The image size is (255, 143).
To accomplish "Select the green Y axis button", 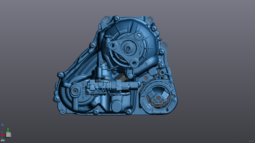I will pos(3,140).
